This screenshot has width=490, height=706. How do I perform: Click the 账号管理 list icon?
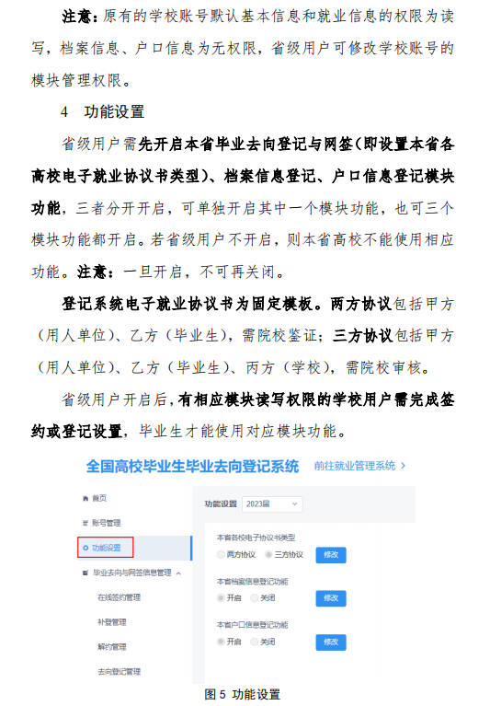[85, 523]
